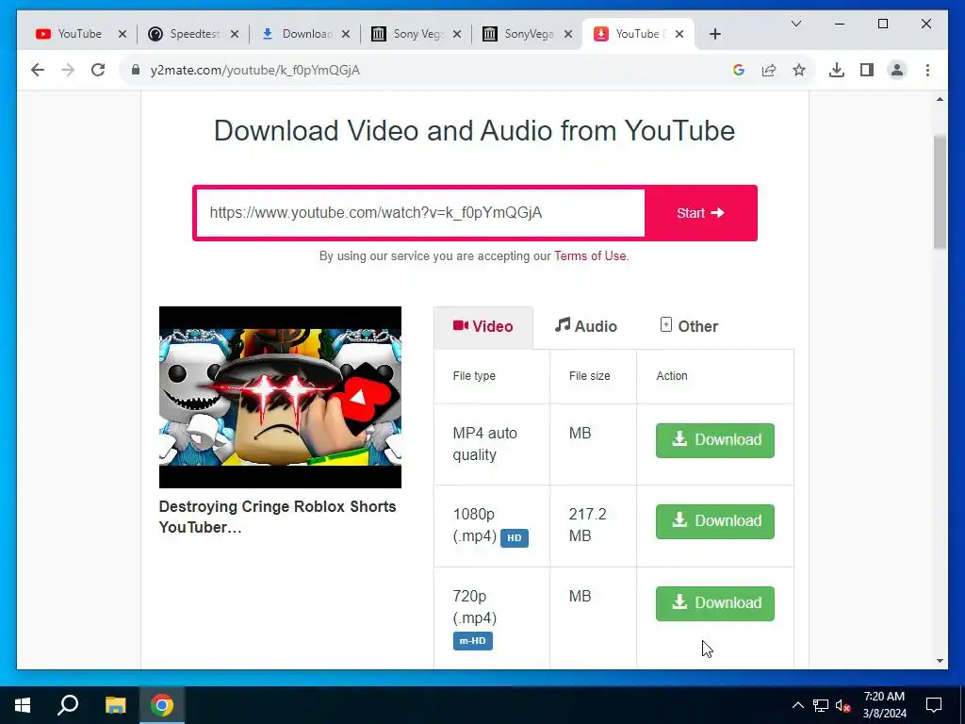
Task: Close the second SonyVegas tab
Action: [568, 34]
